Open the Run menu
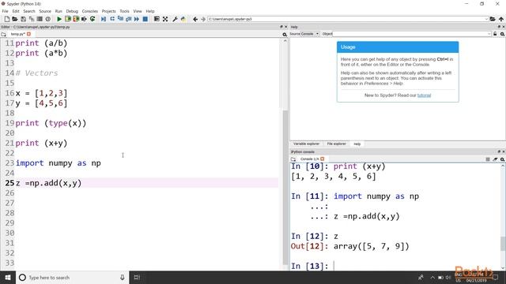 point(59,11)
